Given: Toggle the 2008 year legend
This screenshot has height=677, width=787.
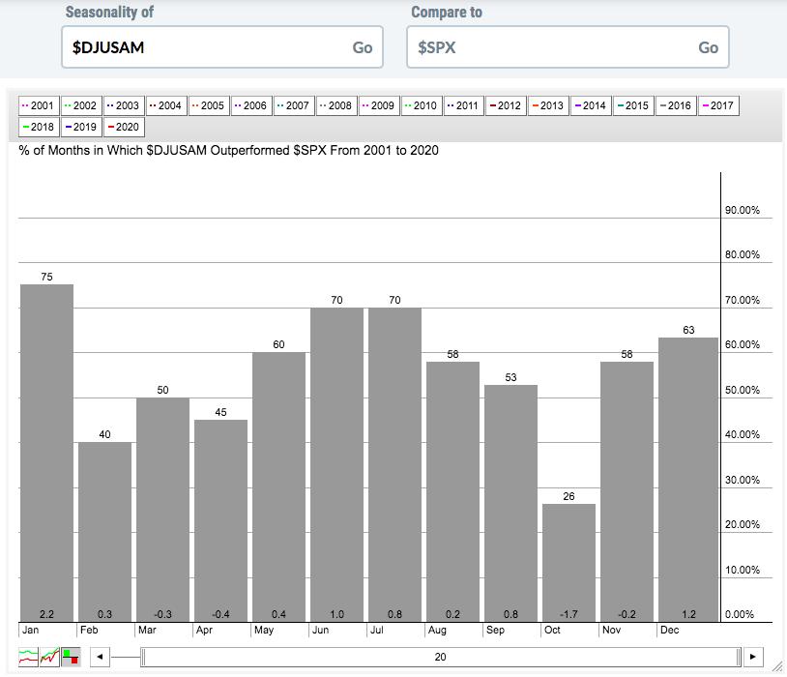Looking at the screenshot, I should click(335, 105).
